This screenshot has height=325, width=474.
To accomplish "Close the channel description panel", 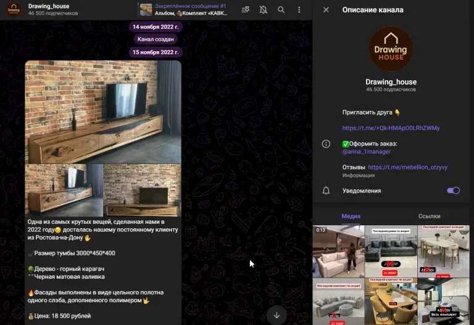I will 326,10.
